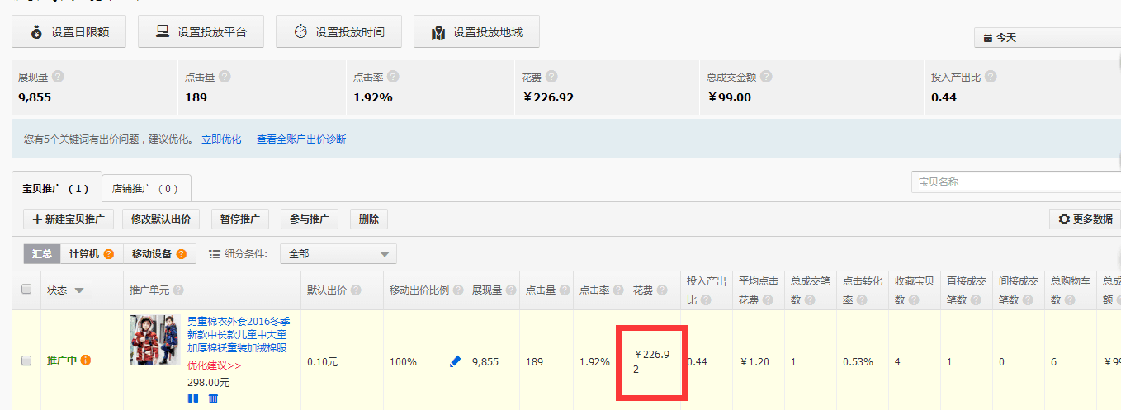The width and height of the screenshot is (1121, 410).
Task: Tick the select-all checkbox in table header
Action: pyautogui.click(x=26, y=290)
